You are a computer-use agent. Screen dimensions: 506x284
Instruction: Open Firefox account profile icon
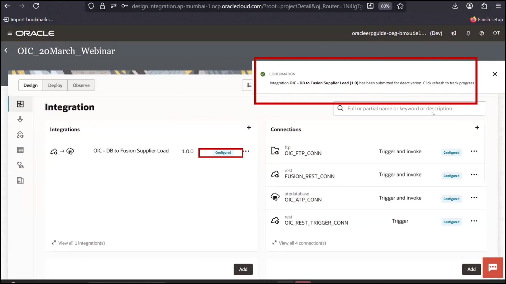pos(470,6)
